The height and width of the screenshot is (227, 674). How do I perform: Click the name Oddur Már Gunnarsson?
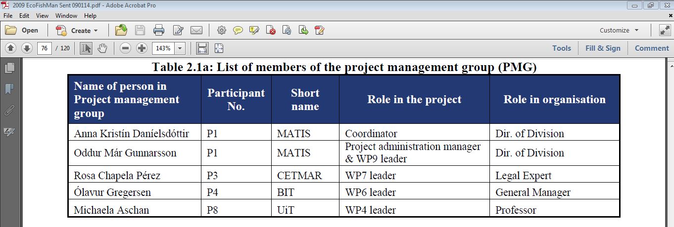coord(125,152)
